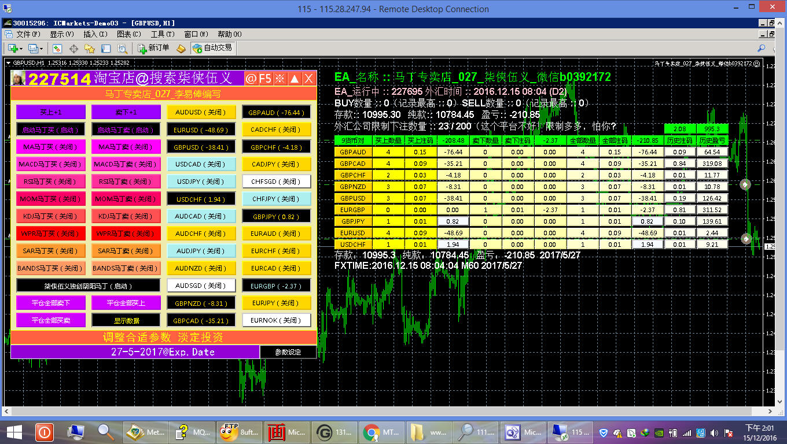Expand the profiles dropdown arrow

tap(41, 49)
